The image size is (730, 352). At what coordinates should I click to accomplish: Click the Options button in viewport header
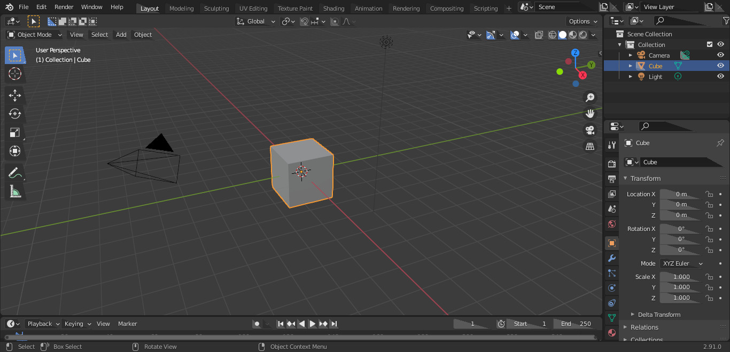pos(581,21)
